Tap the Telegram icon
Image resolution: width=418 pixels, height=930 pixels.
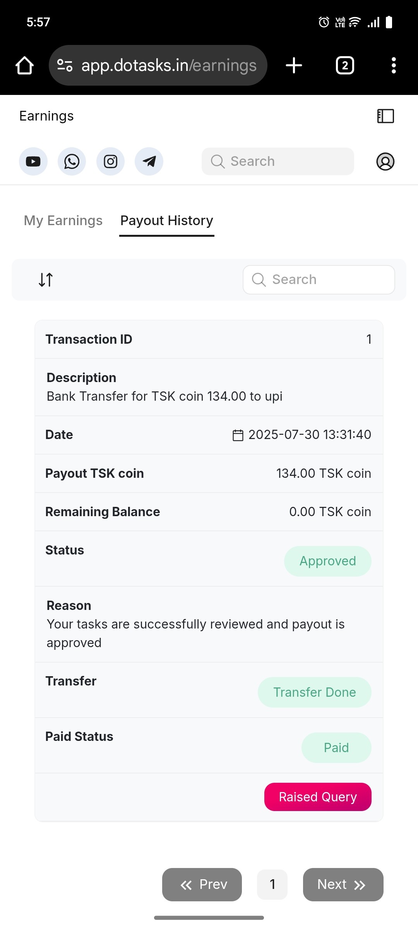(x=149, y=161)
